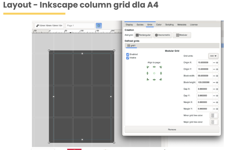Edit the Gap X value field
This screenshot has height=150, width=230.
click(205, 89)
